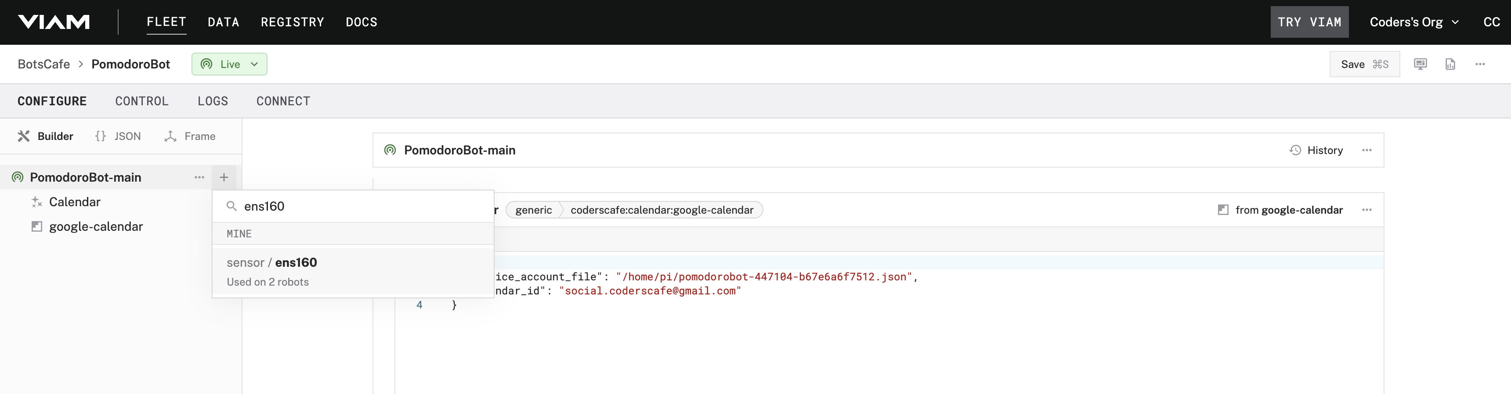Click the Save button

pyautogui.click(x=1364, y=64)
